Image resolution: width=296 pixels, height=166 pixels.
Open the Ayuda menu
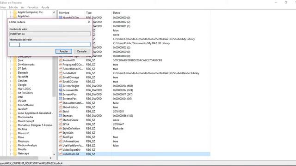coord(45,7)
